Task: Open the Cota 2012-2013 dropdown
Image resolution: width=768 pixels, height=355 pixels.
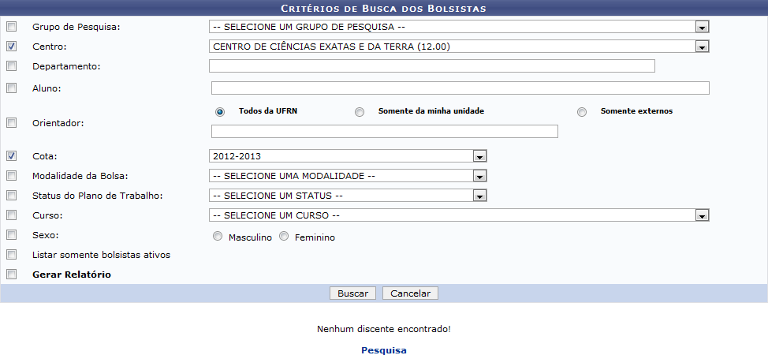Action: tap(348, 156)
